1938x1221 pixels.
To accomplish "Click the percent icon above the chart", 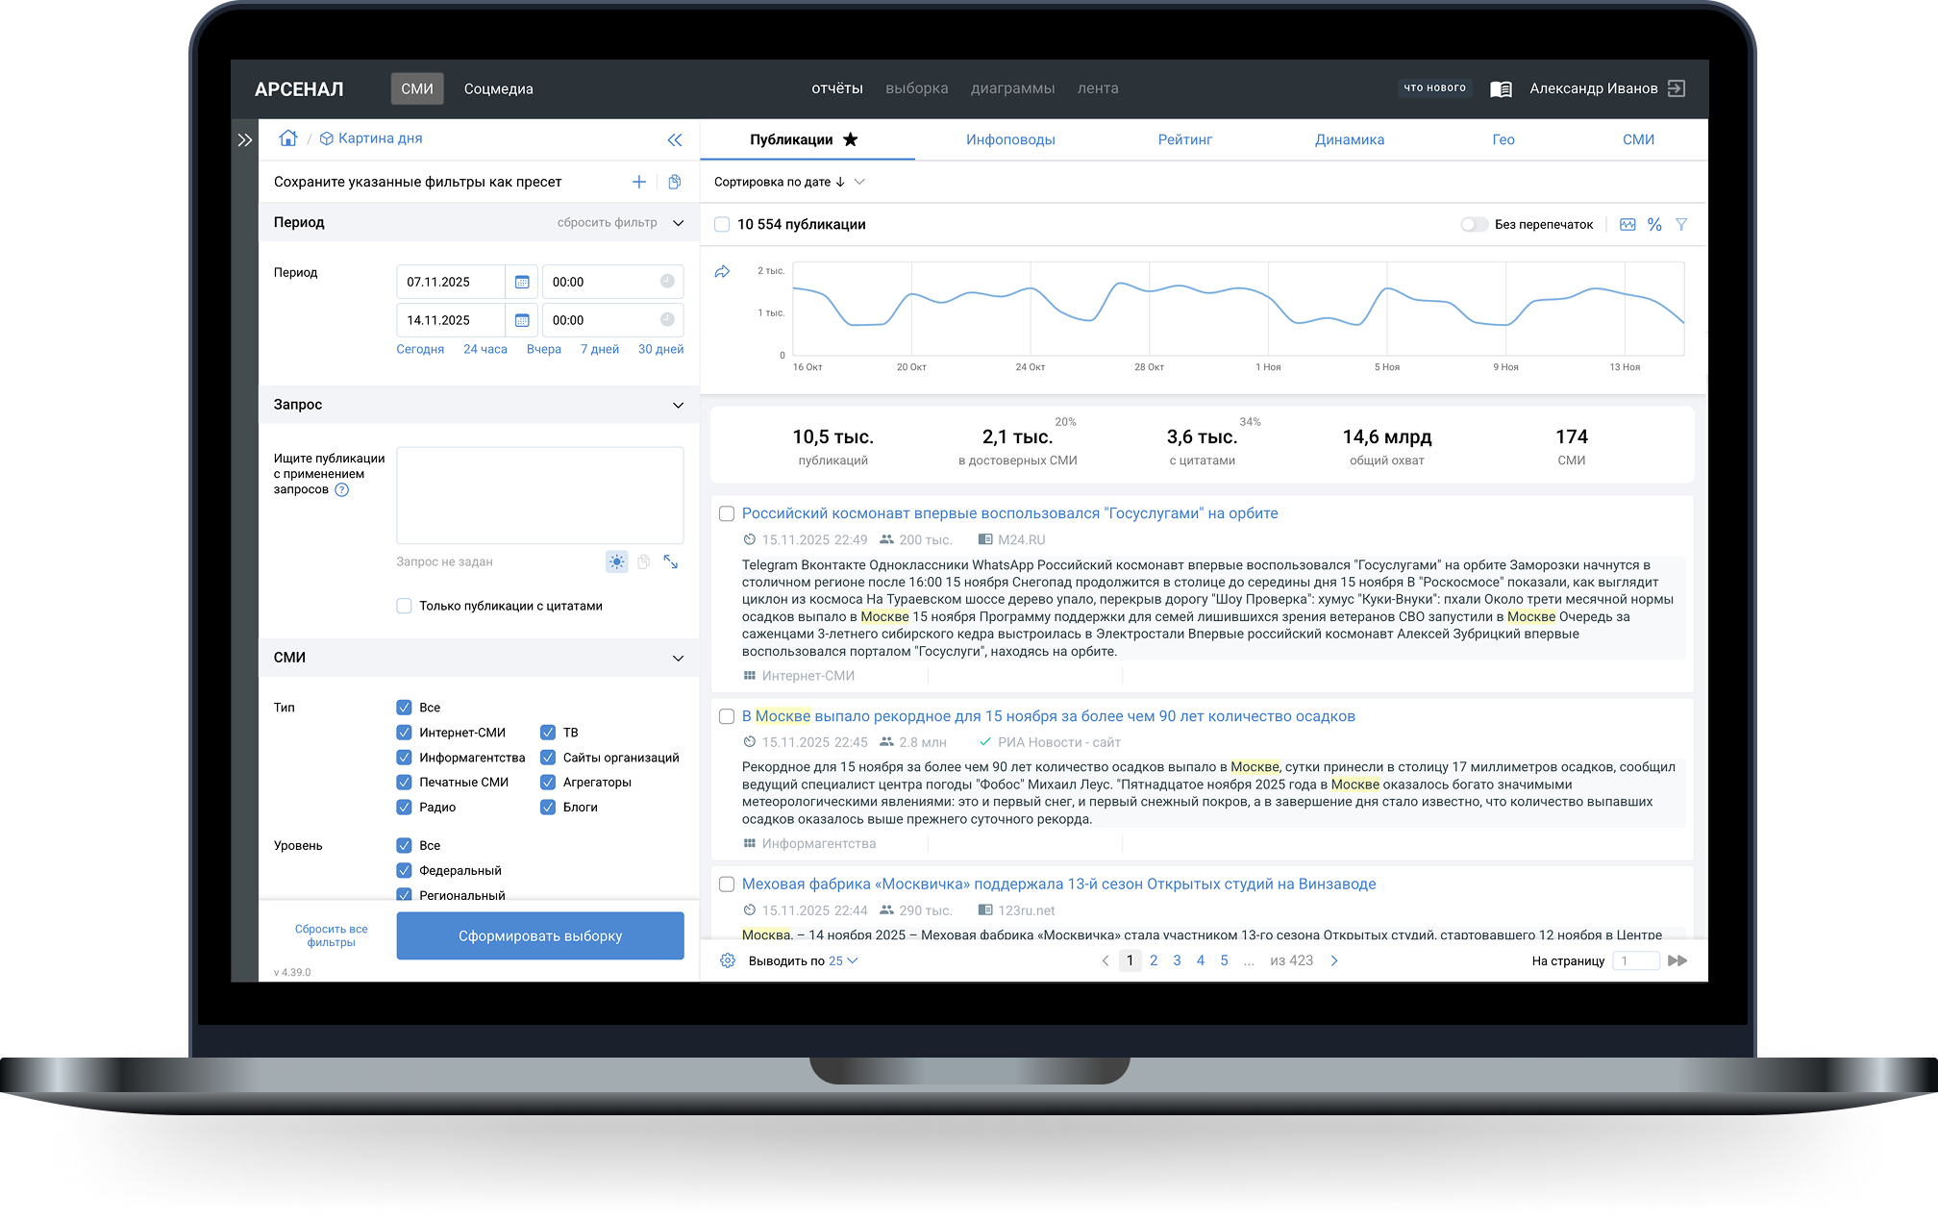I will coord(1654,224).
